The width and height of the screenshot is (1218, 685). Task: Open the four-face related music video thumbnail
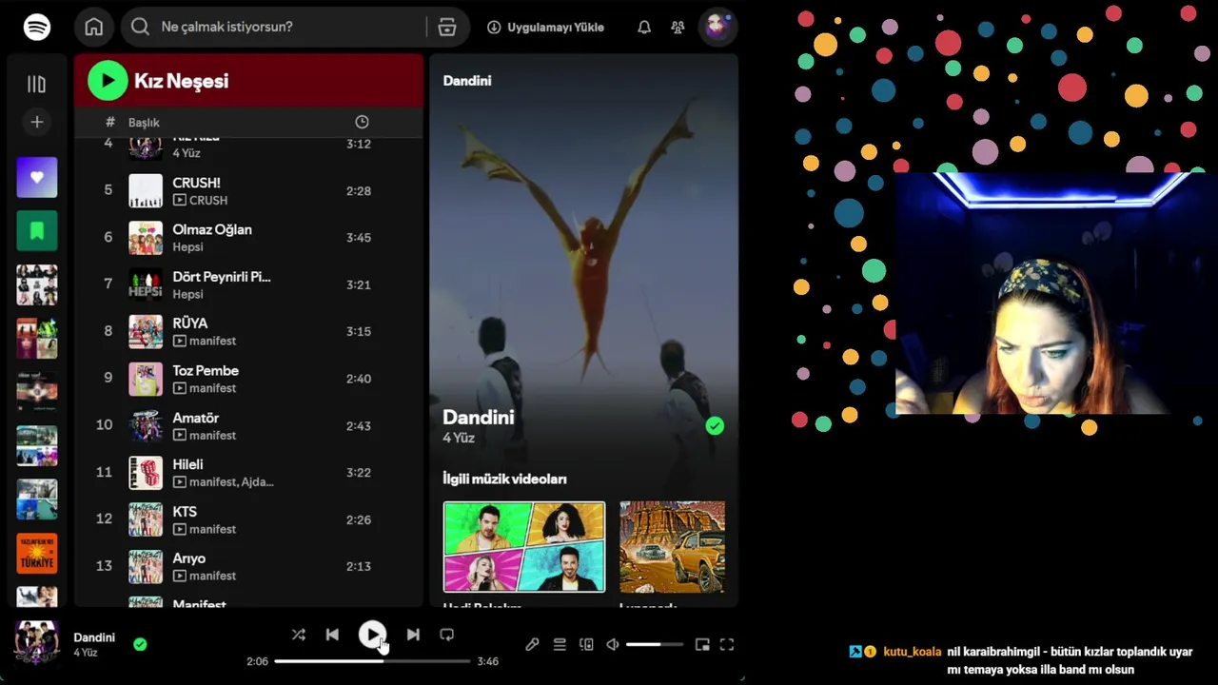coord(524,547)
